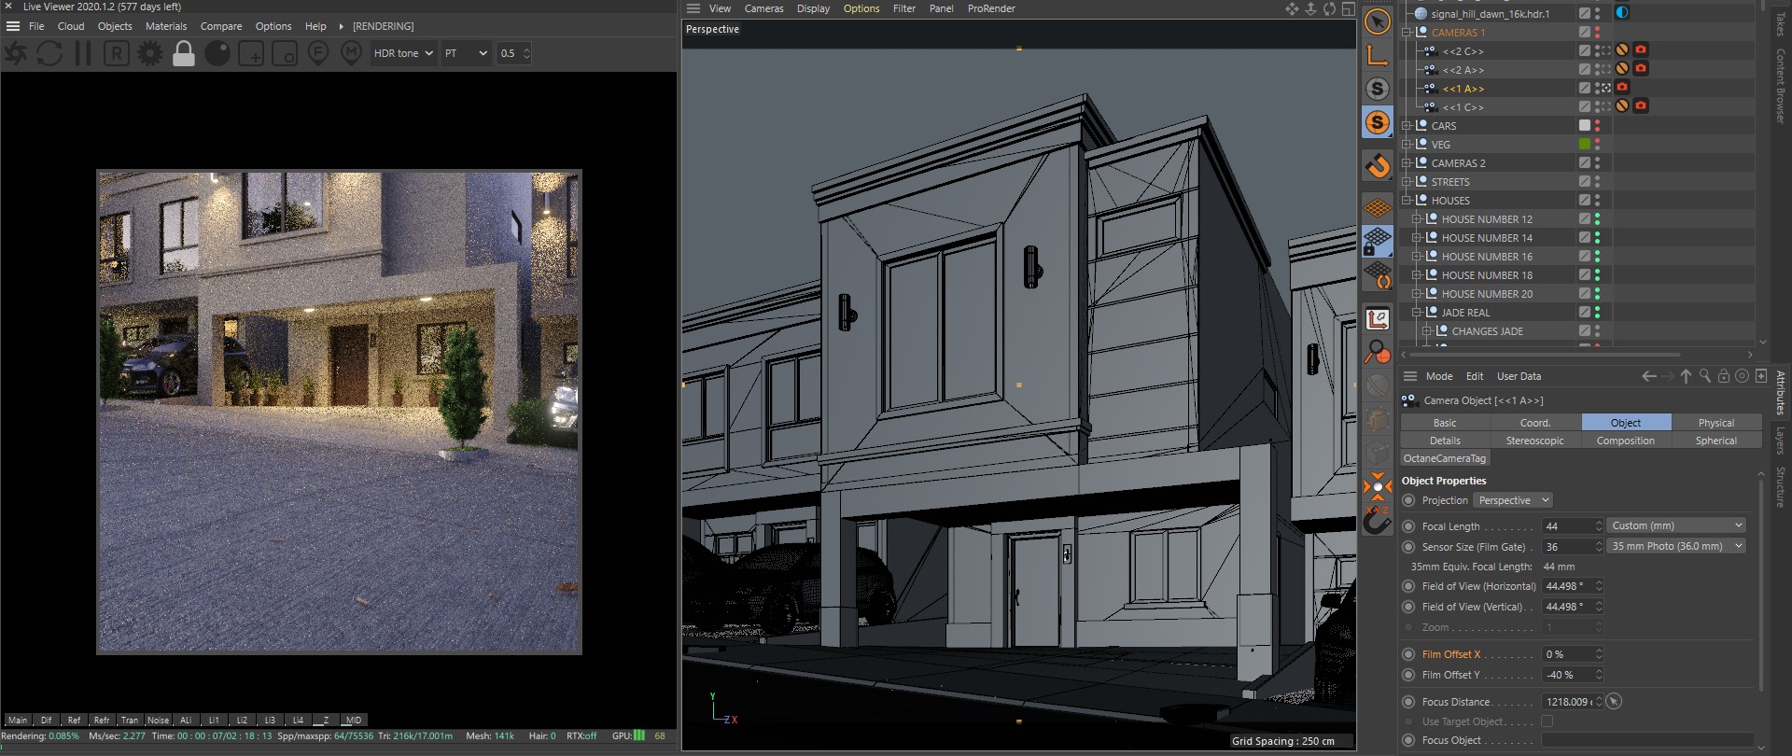Open the Live Viewer Materials menu
The height and width of the screenshot is (756, 1792).
(x=166, y=26)
